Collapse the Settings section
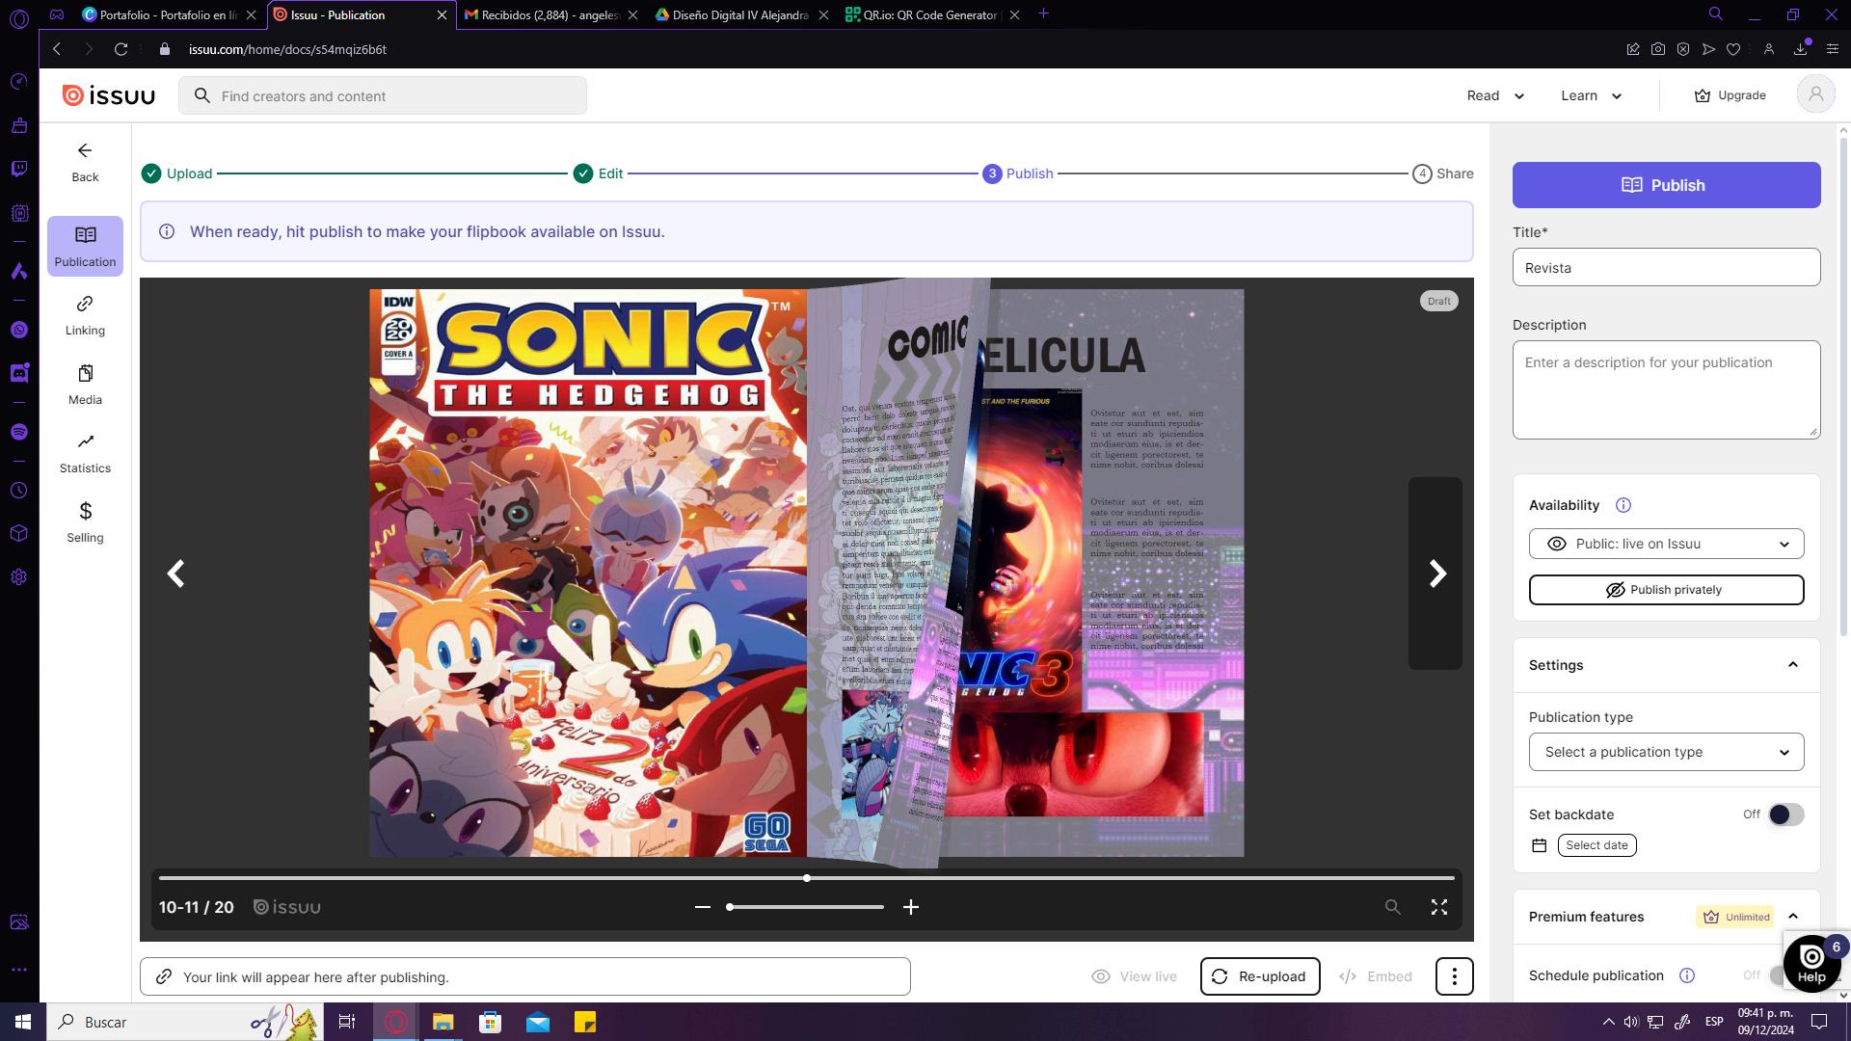 [x=1792, y=665]
